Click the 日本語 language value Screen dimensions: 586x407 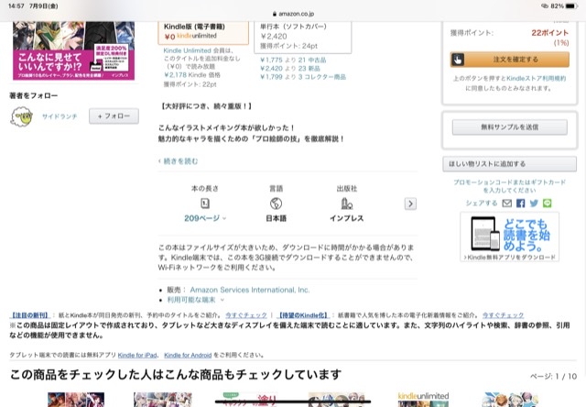click(x=276, y=218)
